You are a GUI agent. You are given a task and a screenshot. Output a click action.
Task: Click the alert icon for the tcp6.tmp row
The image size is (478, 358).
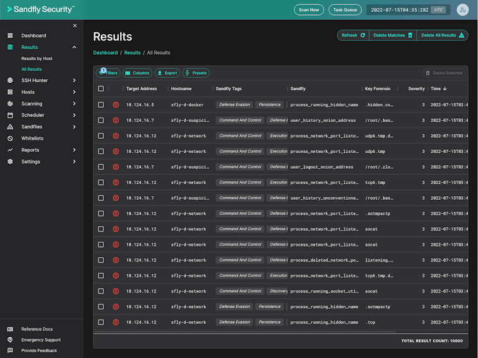[x=116, y=182]
